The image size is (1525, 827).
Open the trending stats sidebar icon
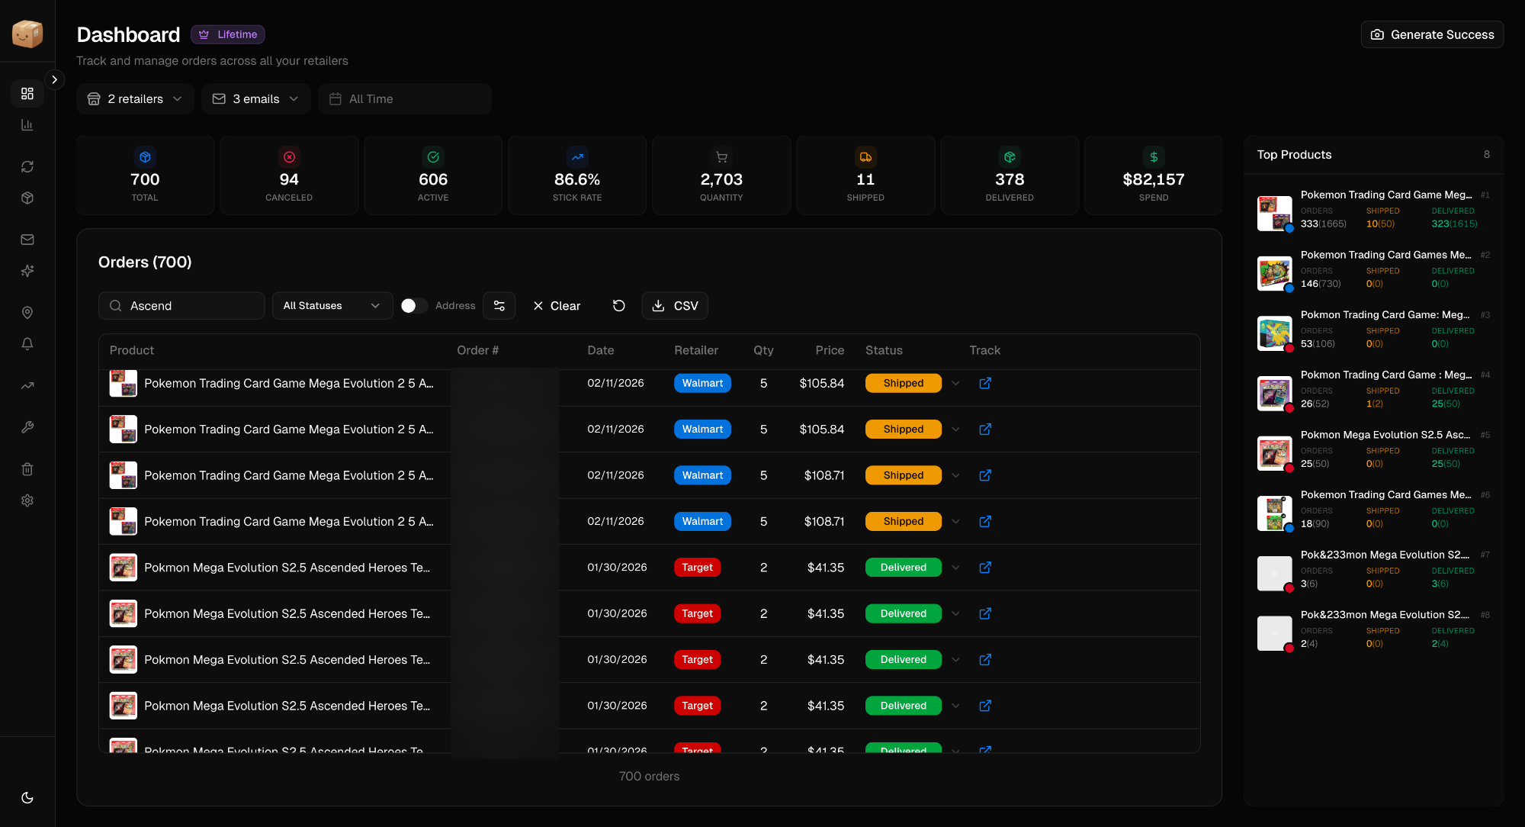27,386
